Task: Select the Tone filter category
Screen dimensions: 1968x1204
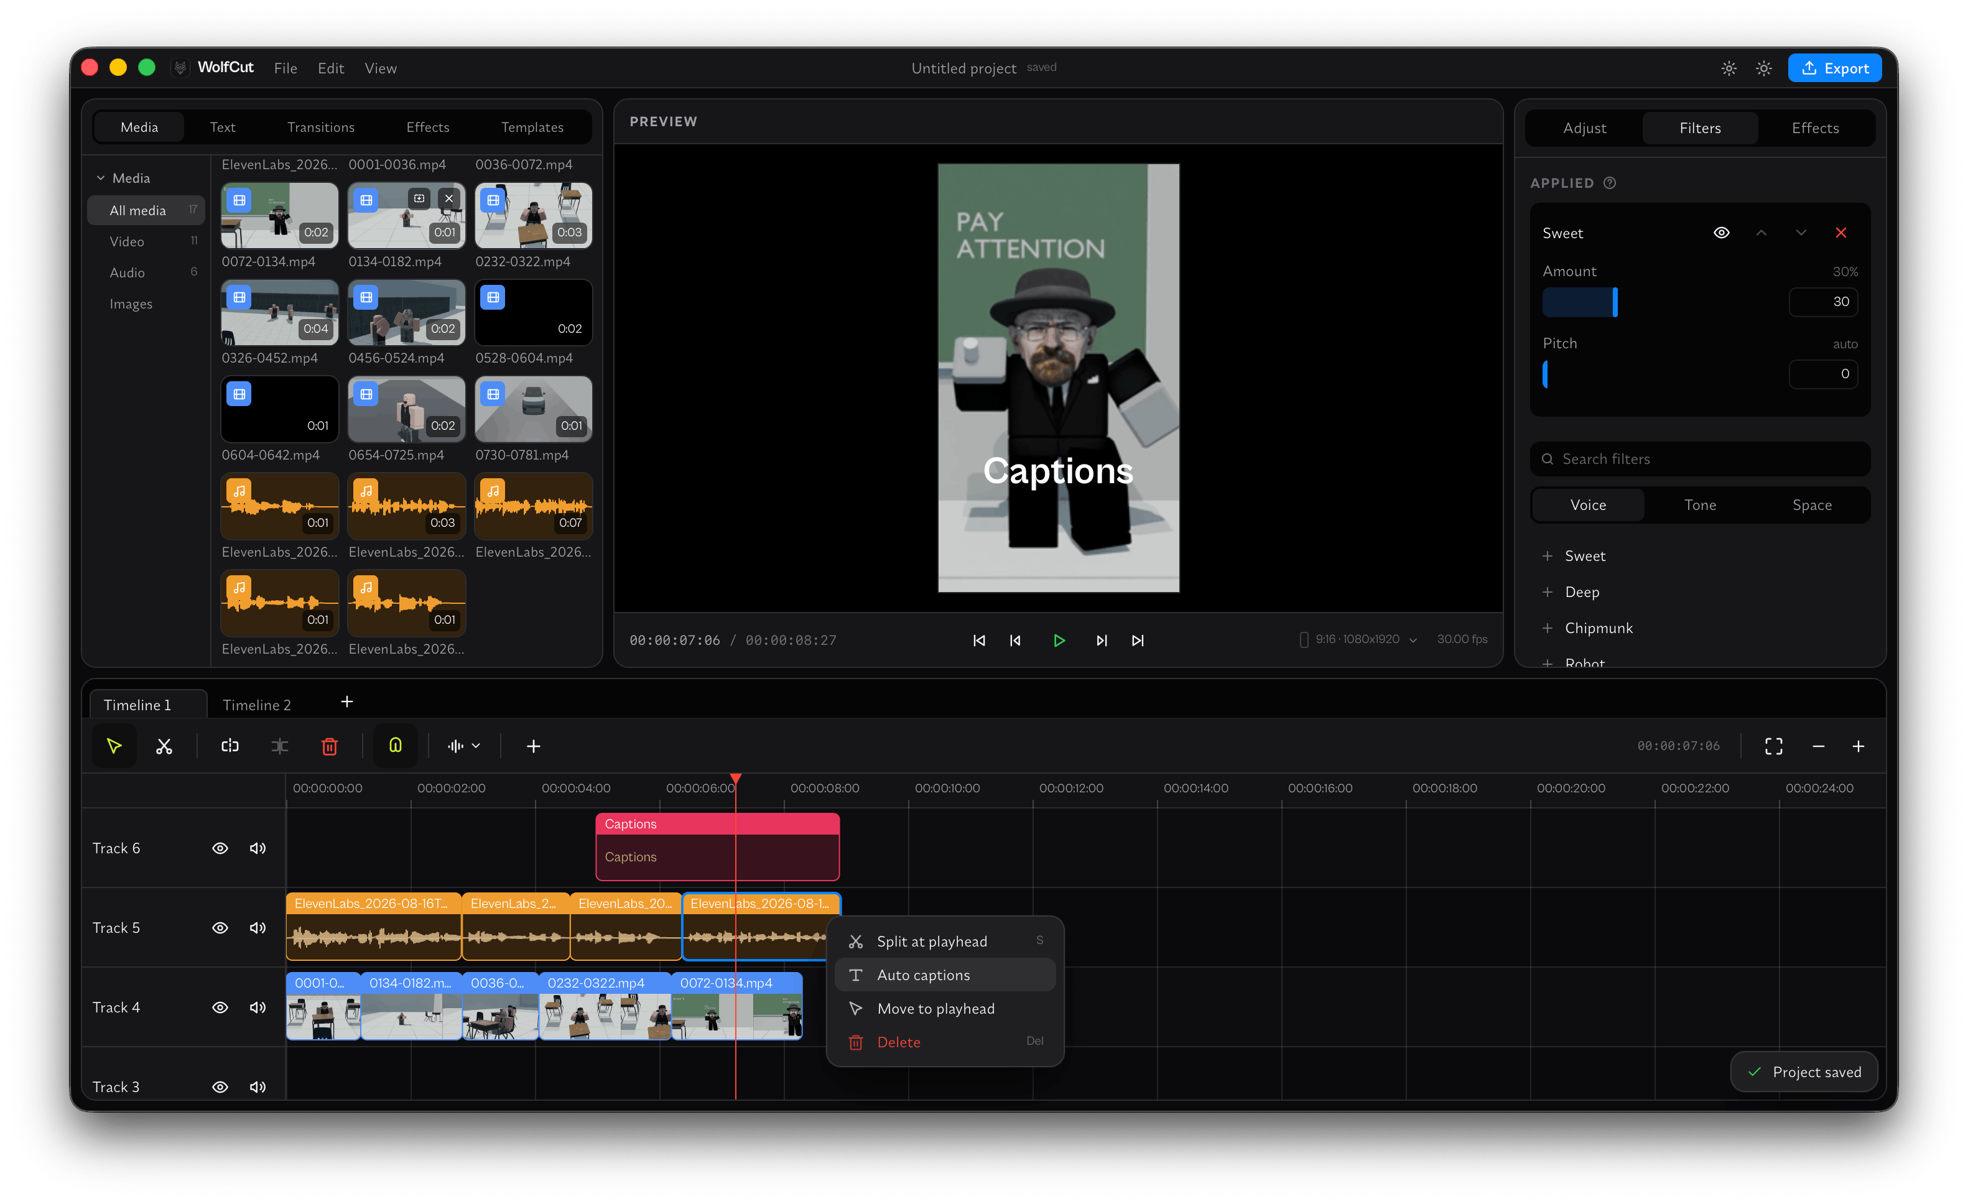Action: [x=1701, y=504]
